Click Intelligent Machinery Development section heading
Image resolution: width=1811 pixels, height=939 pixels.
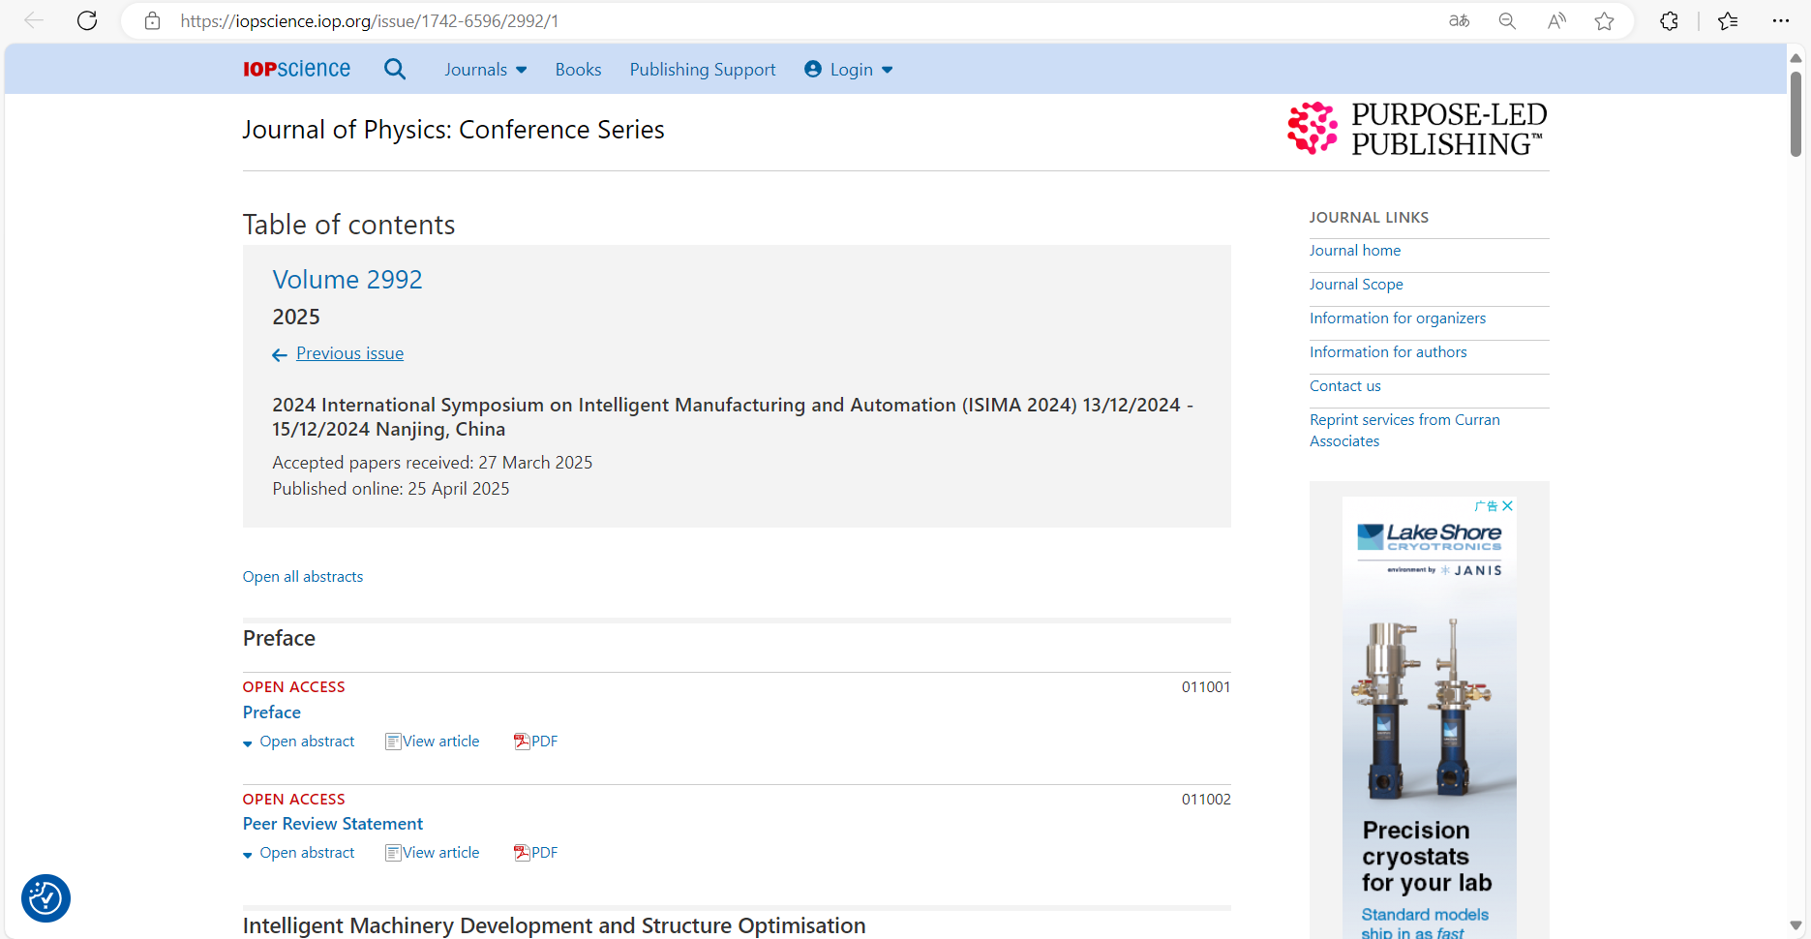[554, 925]
